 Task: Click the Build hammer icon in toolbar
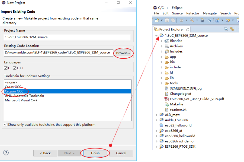(191, 20)
